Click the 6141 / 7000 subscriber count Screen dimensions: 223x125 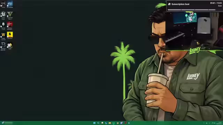tap(216, 3)
